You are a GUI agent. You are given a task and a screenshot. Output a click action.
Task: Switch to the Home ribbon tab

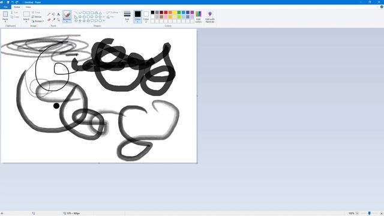[17, 7]
